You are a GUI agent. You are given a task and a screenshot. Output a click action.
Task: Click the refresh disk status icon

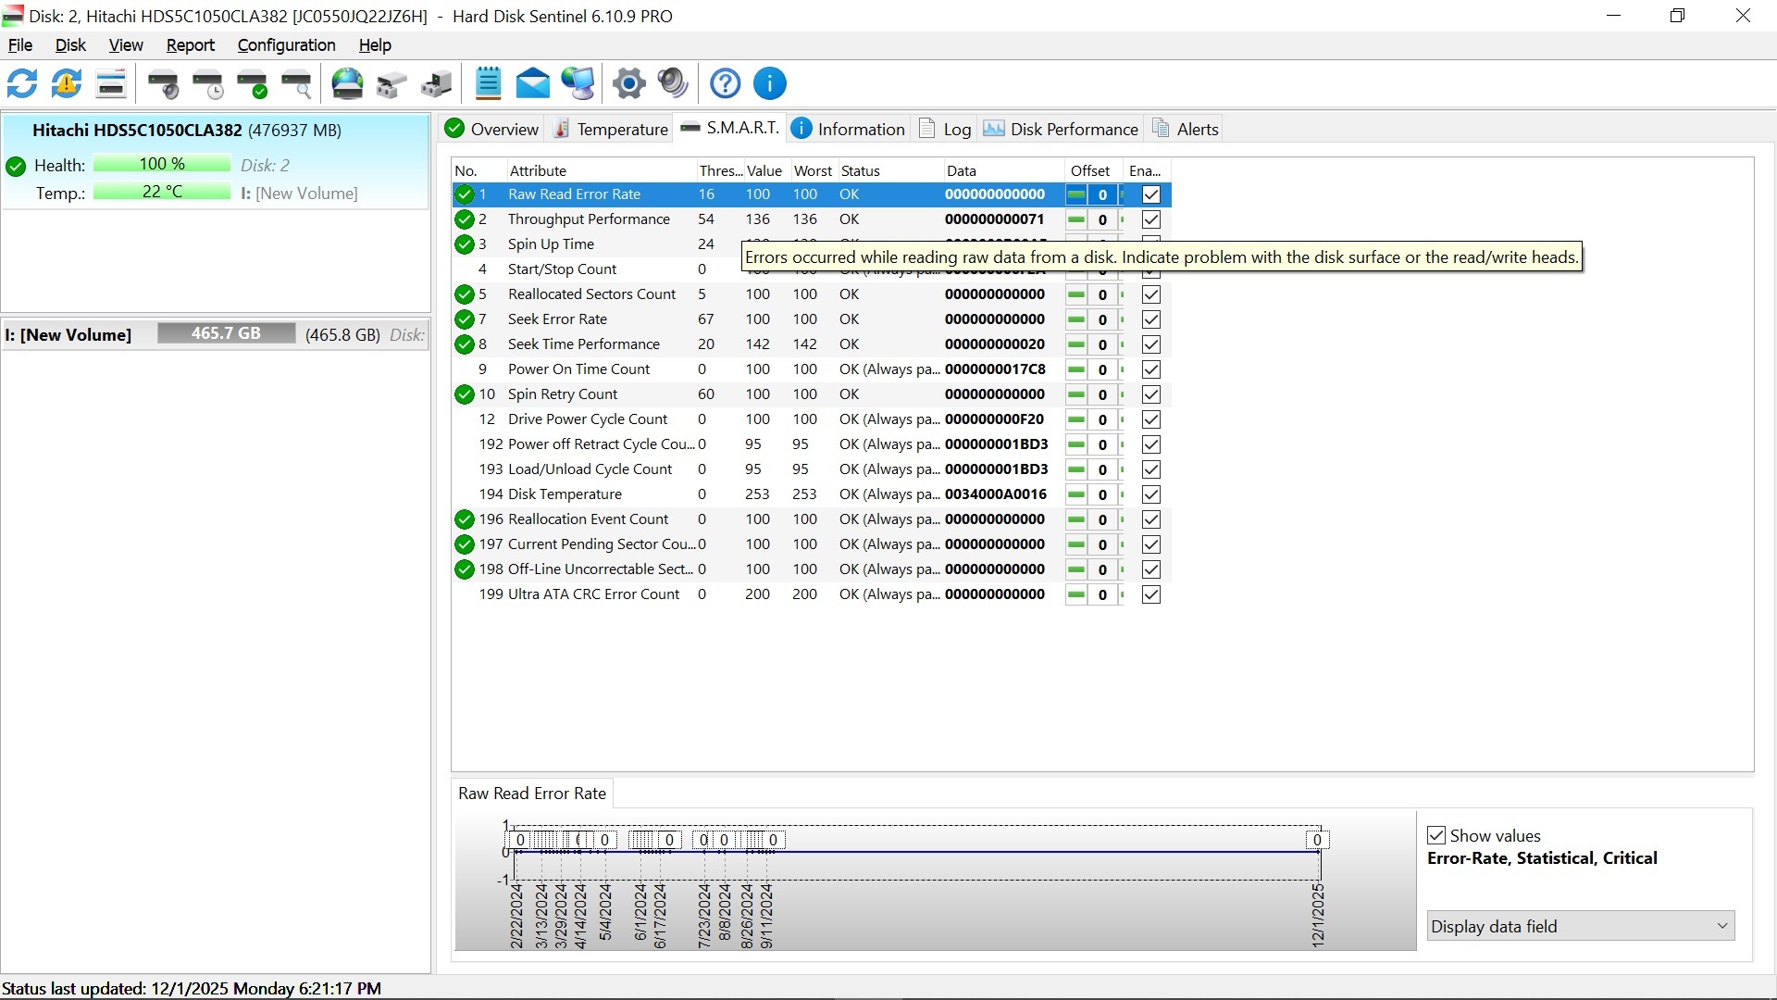(x=22, y=83)
